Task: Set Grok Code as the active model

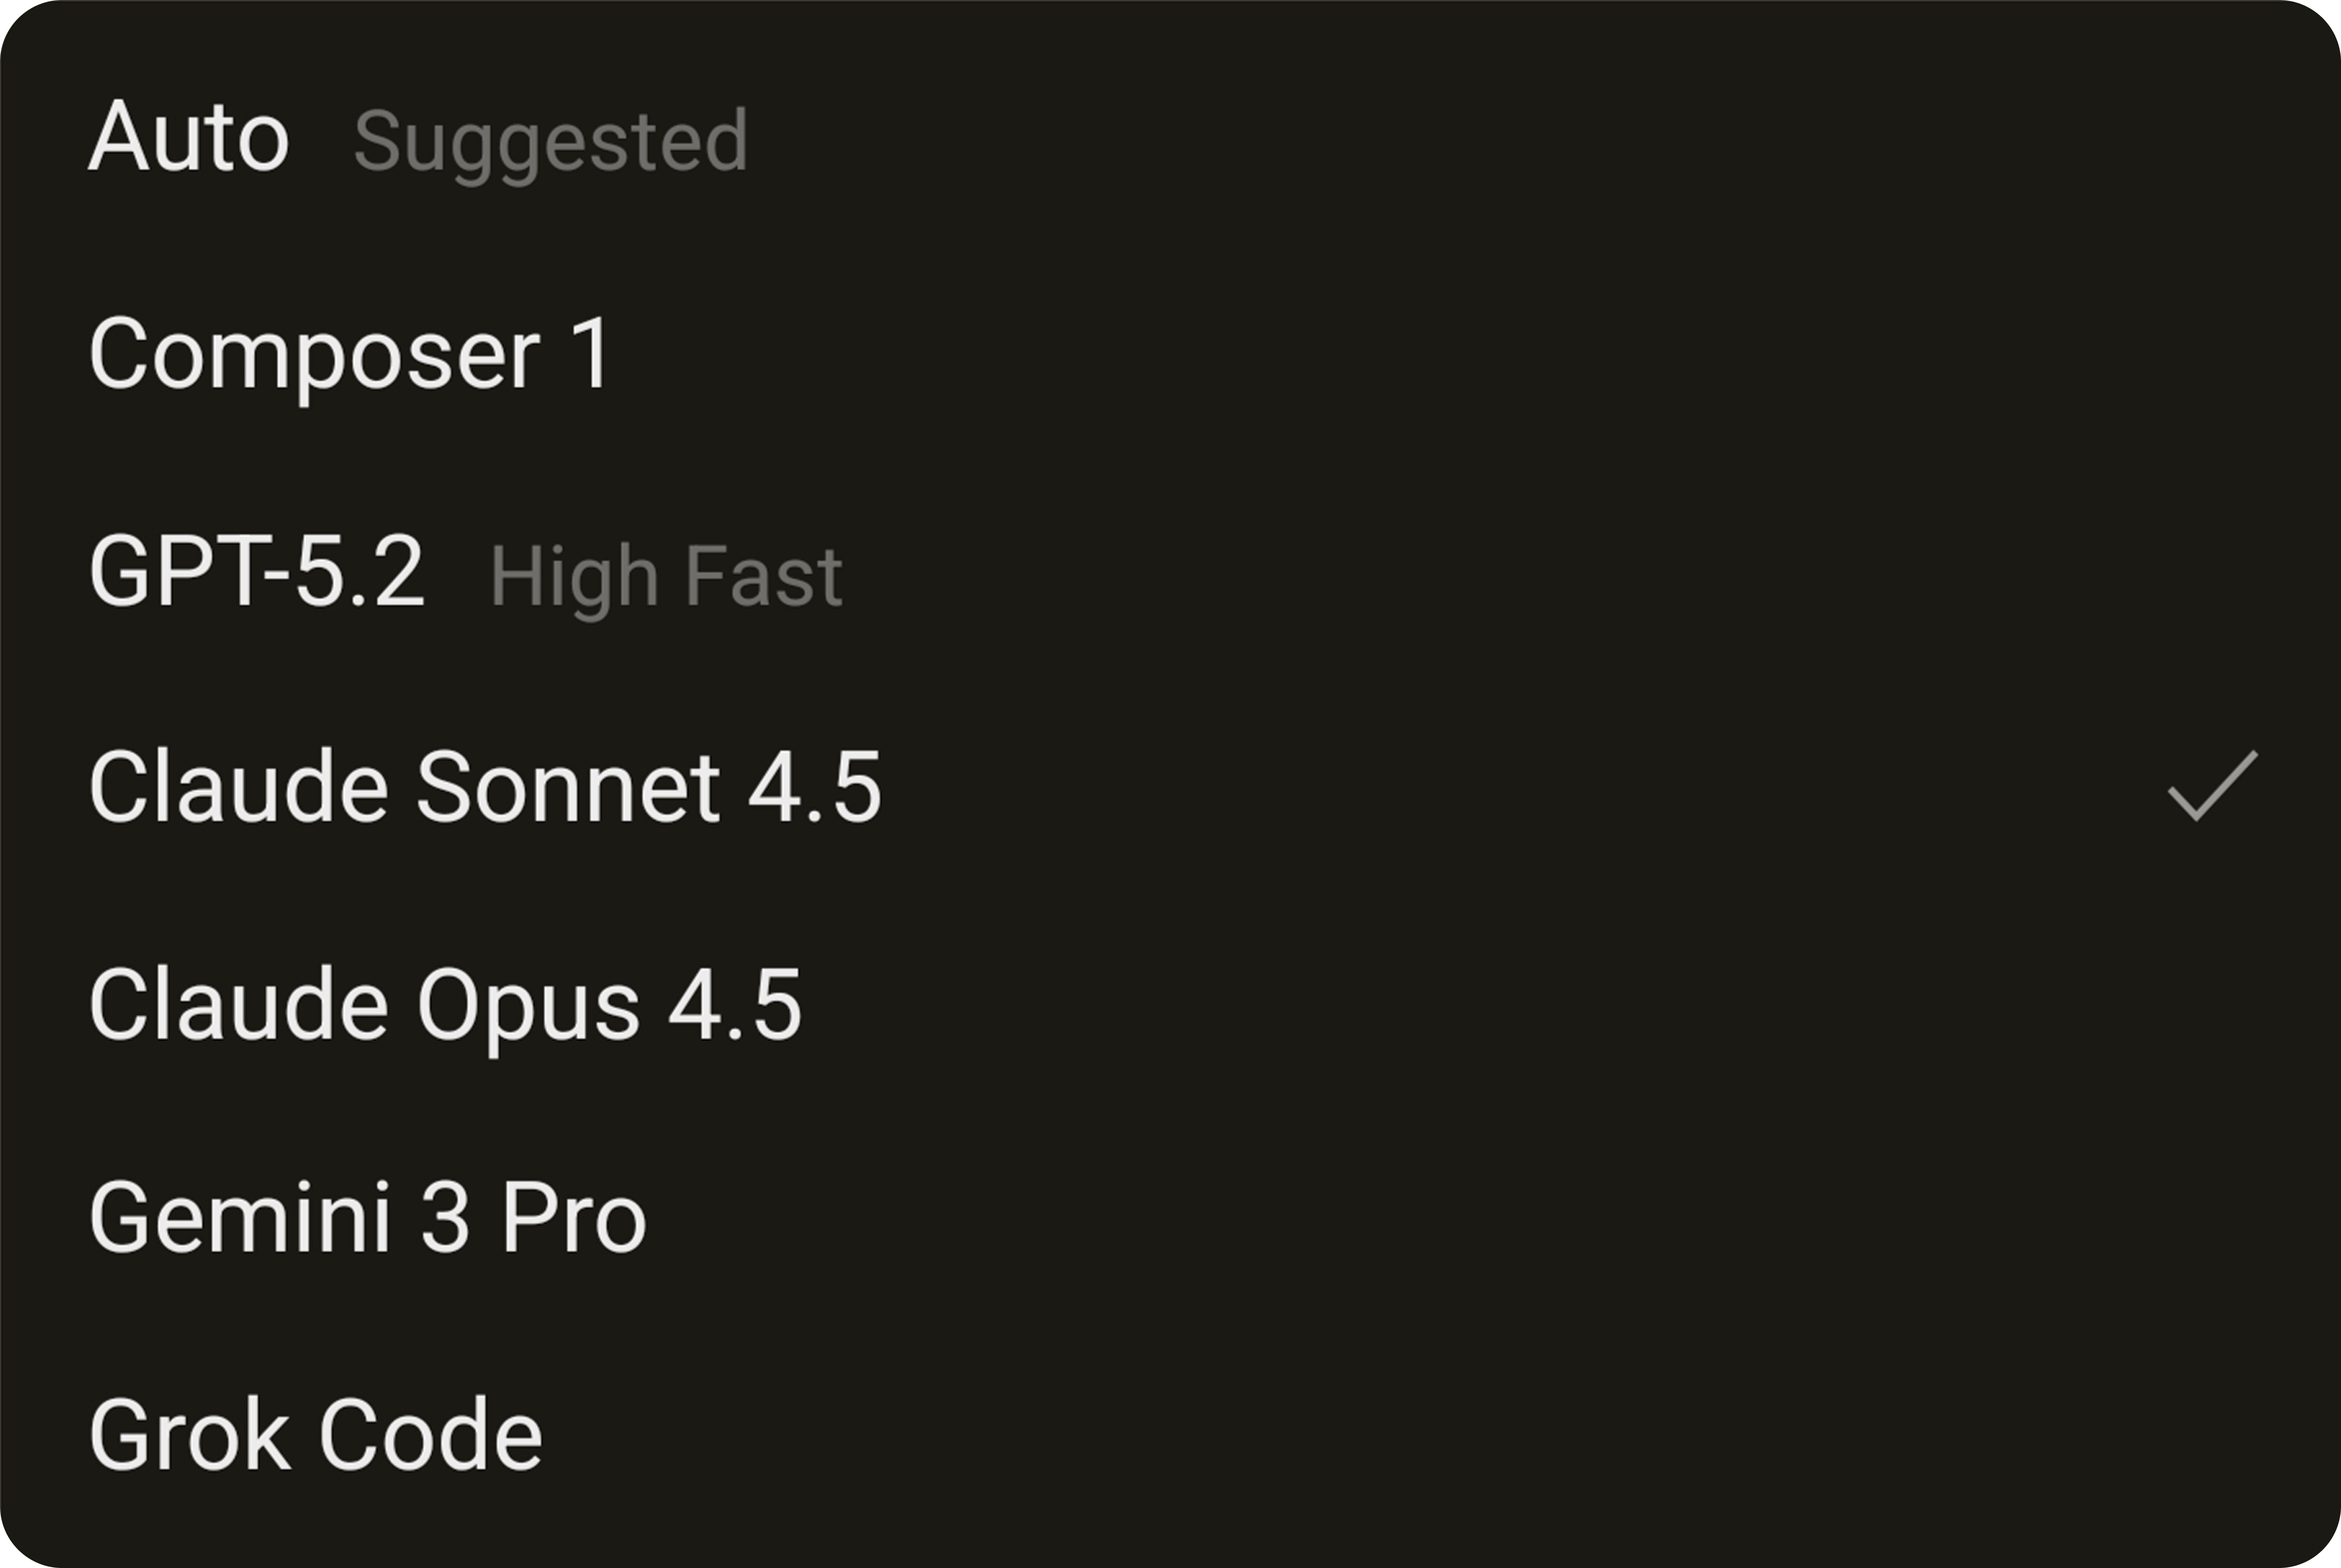Action: click(x=315, y=1436)
